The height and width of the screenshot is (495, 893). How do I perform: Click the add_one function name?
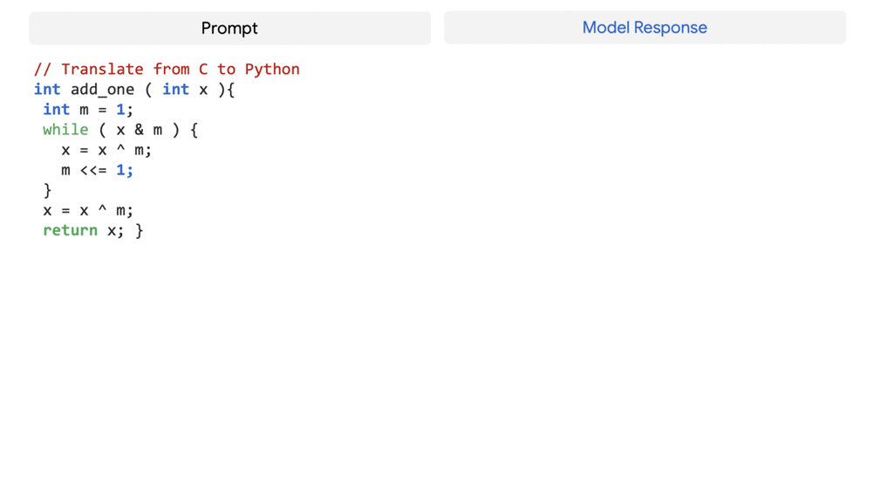[x=102, y=89]
